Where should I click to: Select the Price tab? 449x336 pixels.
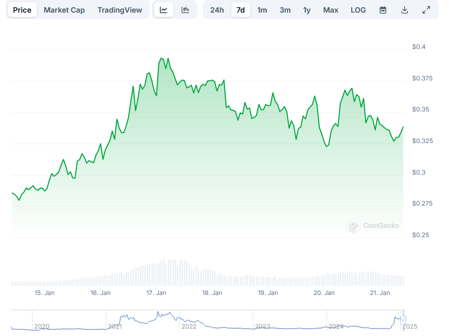(22, 10)
